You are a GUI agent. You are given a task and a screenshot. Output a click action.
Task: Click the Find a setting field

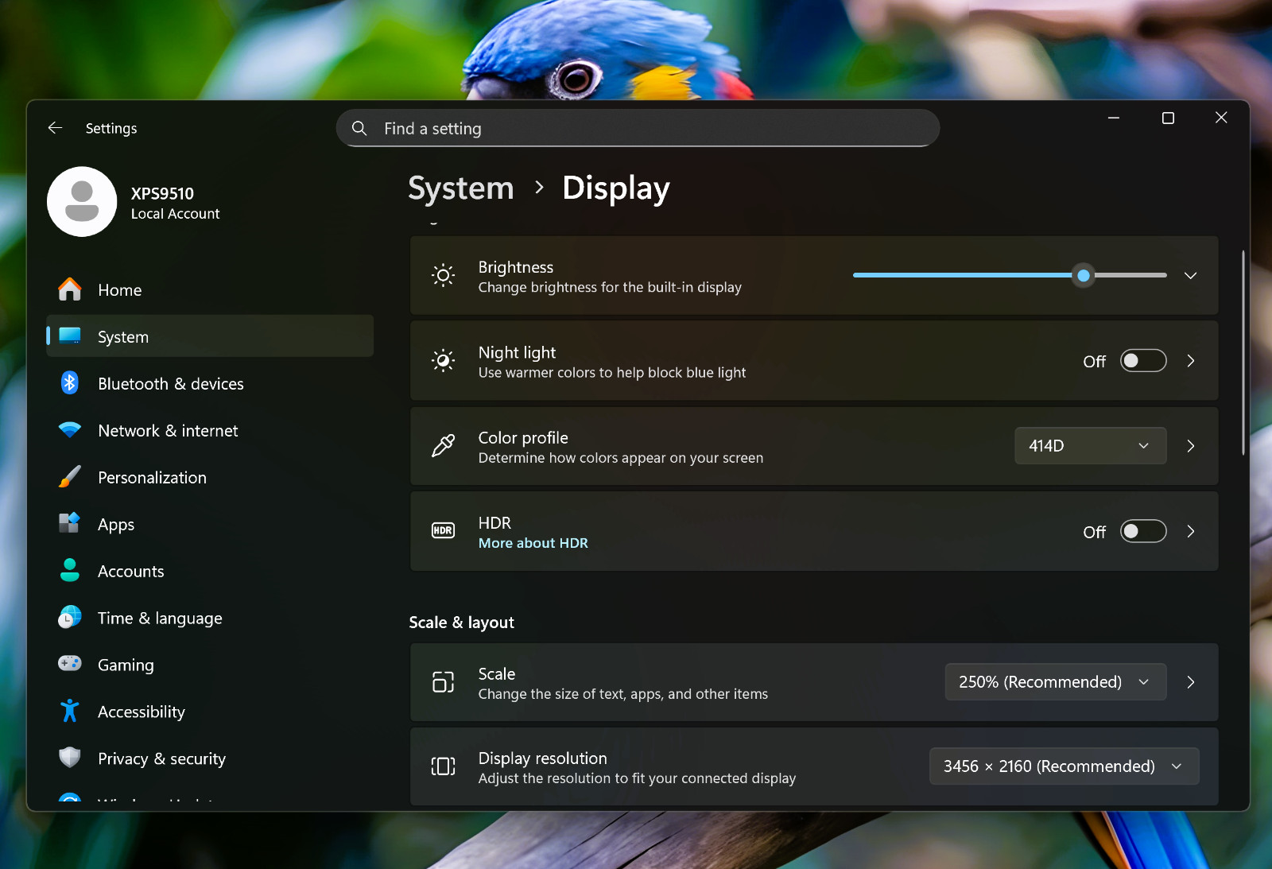[638, 128]
